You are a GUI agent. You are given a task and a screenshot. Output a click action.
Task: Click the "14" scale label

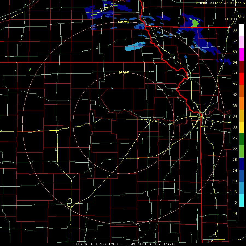[235, 170]
